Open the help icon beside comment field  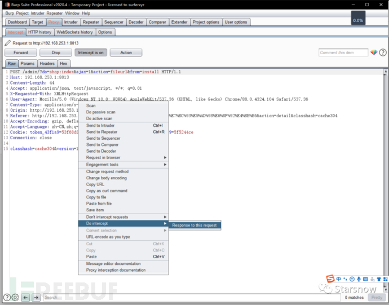(383, 52)
